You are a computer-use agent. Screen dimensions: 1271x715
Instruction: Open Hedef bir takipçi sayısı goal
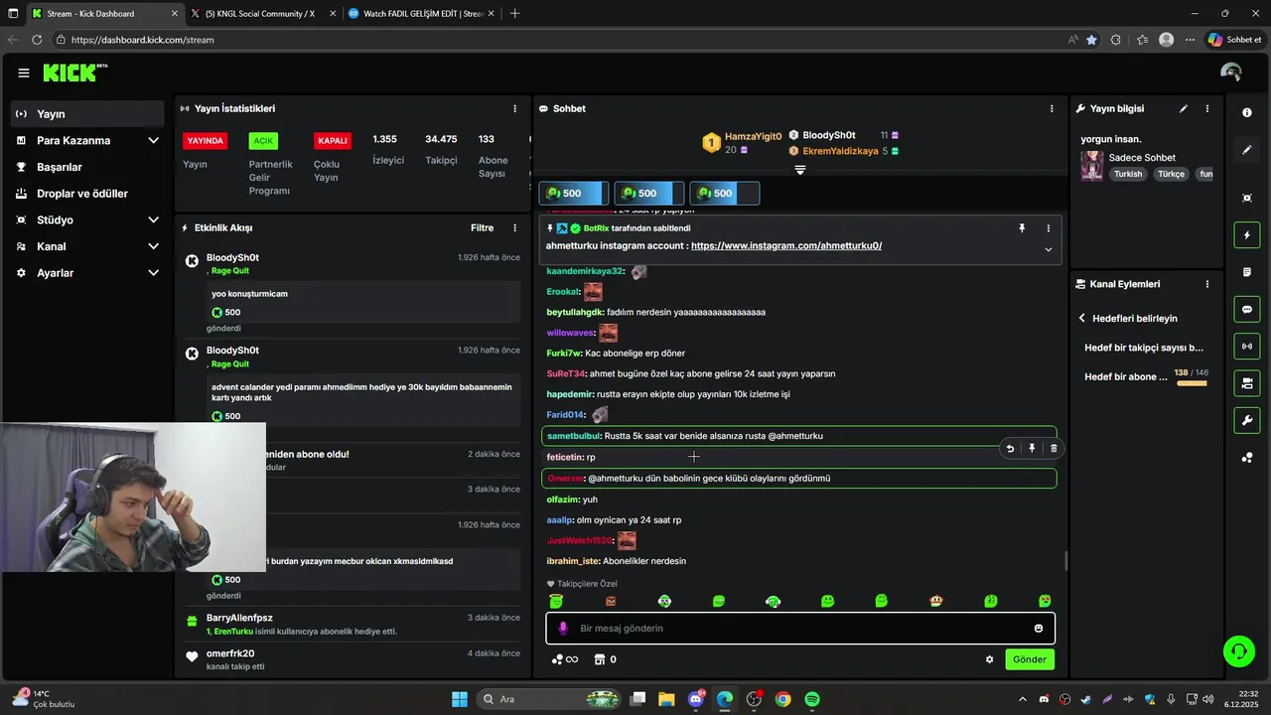click(x=1144, y=348)
